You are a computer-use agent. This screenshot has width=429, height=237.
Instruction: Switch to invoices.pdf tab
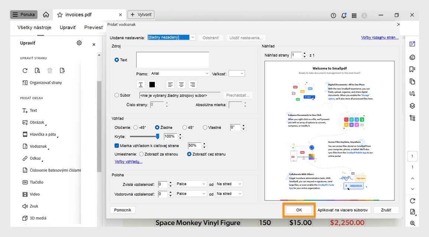(78, 15)
